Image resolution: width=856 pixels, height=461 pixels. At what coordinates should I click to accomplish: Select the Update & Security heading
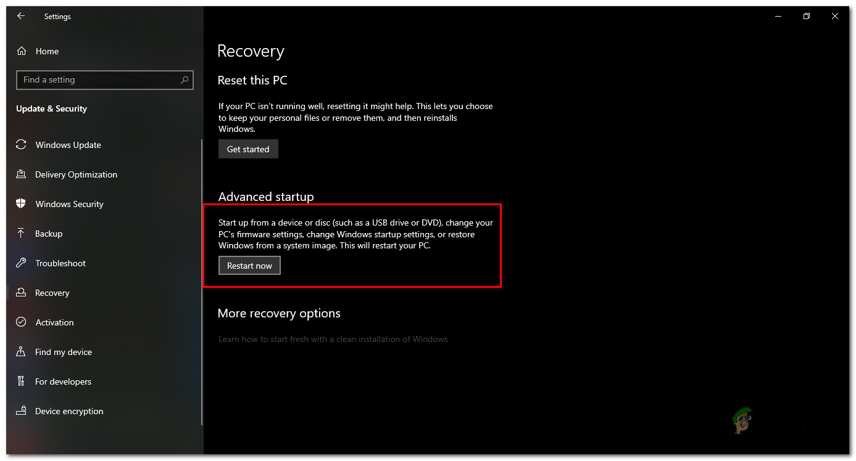point(51,108)
